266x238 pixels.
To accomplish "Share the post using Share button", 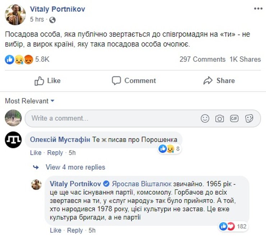I will click(x=219, y=81).
